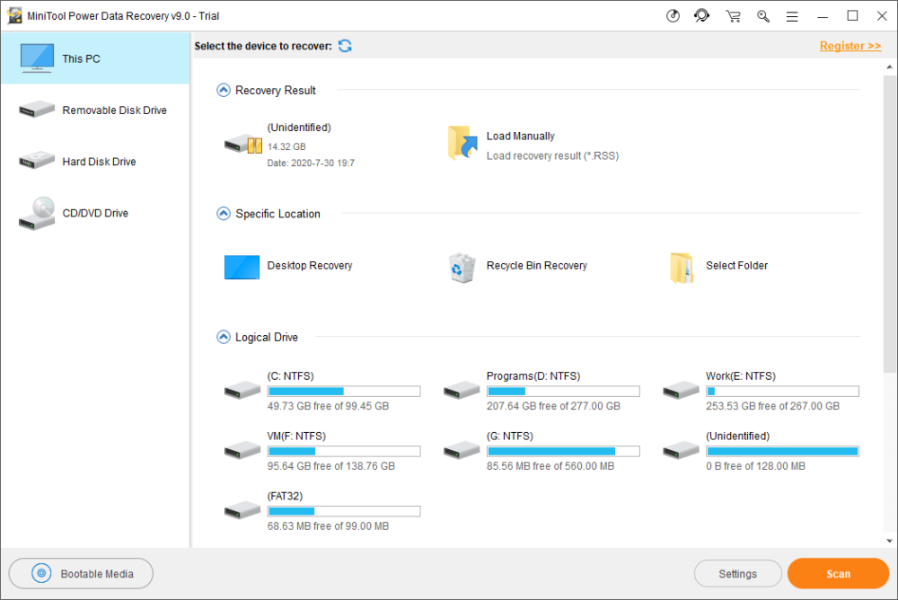The width and height of the screenshot is (898, 600).
Task: Collapse the Specific Location section
Action: pyautogui.click(x=224, y=213)
